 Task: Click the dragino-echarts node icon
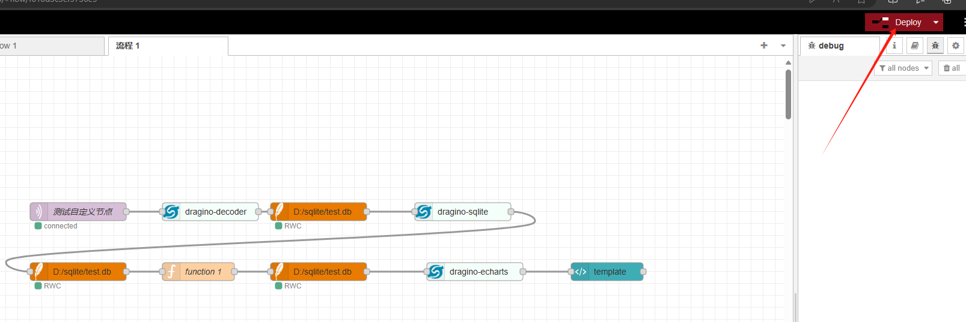pyautogui.click(x=436, y=272)
